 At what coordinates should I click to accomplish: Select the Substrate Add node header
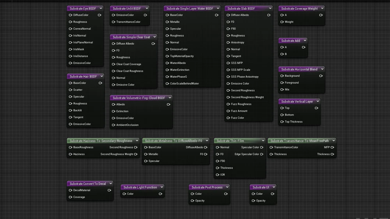tap(291, 40)
